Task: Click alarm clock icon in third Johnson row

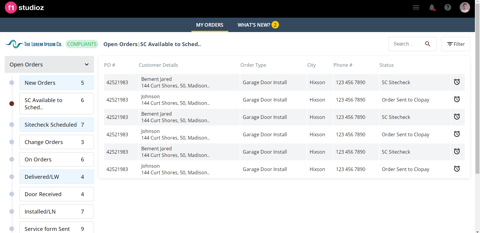Action: click(x=457, y=169)
